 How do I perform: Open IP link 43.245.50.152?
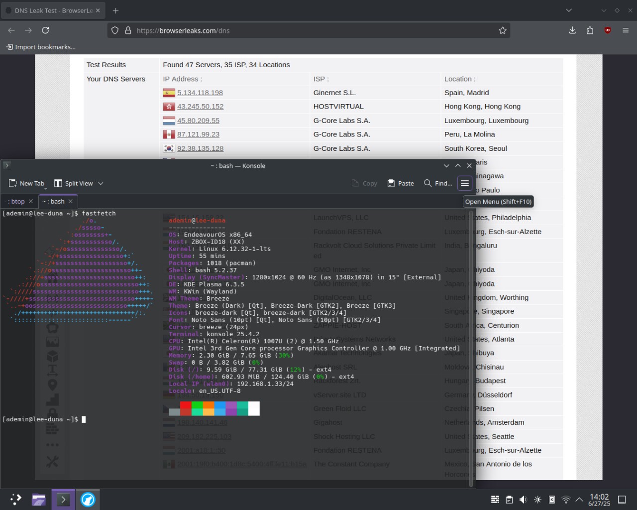[200, 107]
